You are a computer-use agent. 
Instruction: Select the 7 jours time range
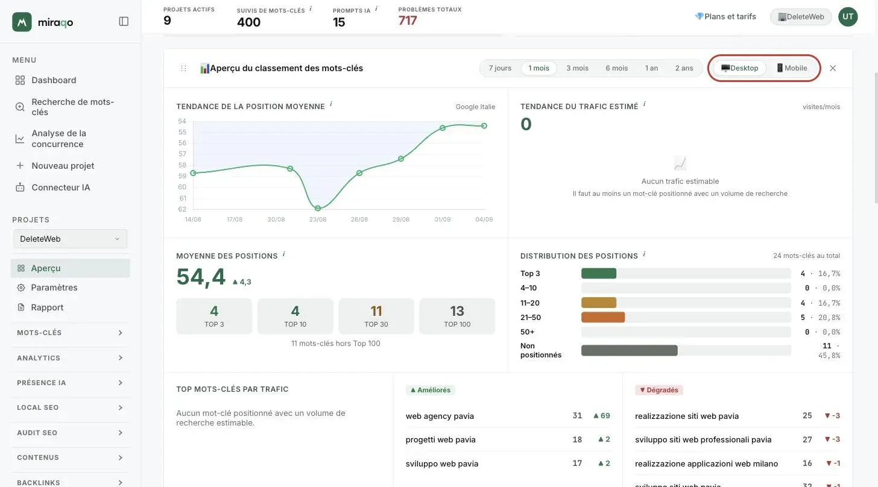pos(500,68)
